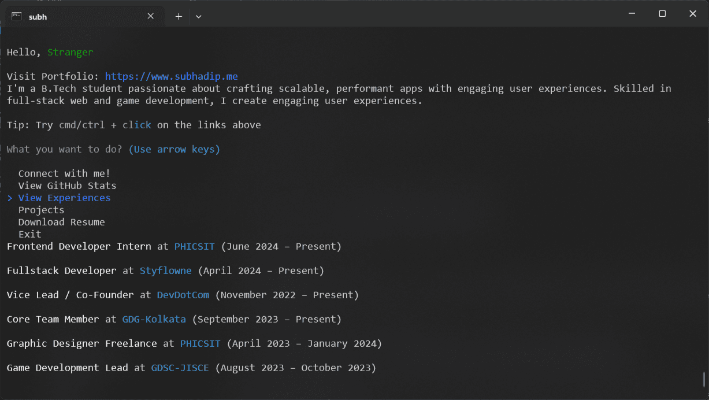Click the GDSC-JISCE link

[x=180, y=368]
